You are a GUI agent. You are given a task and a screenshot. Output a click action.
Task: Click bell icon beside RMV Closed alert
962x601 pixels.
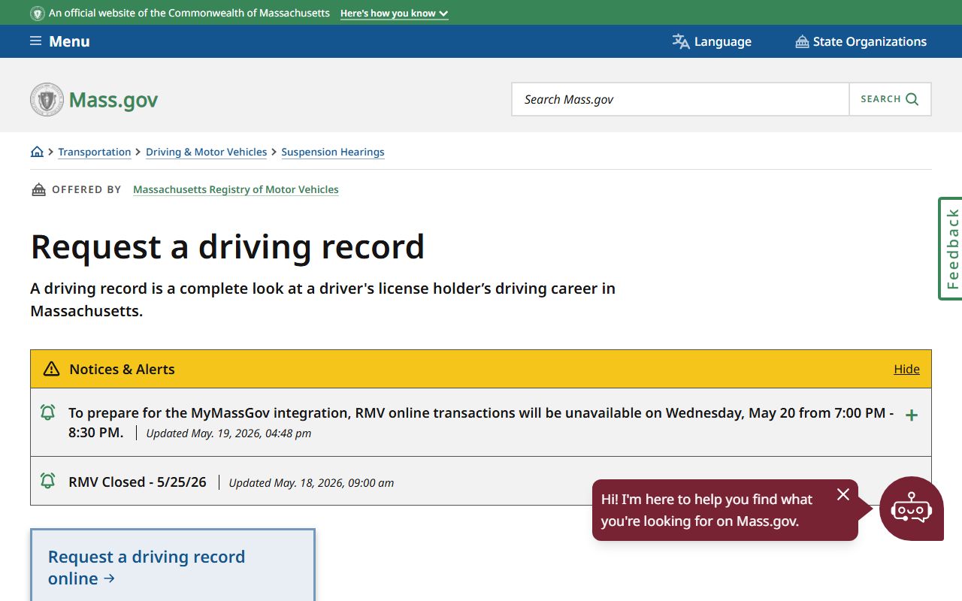tap(47, 481)
